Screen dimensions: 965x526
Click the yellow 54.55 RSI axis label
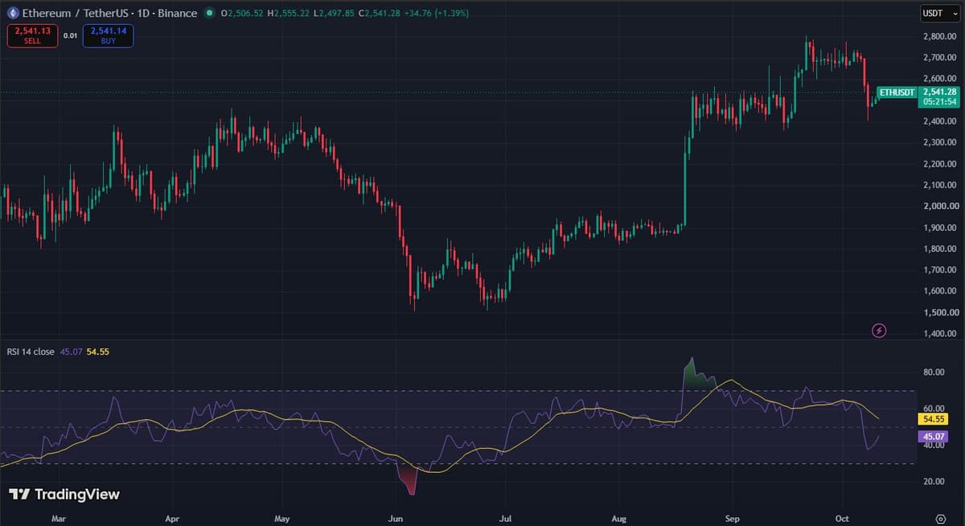point(934,419)
